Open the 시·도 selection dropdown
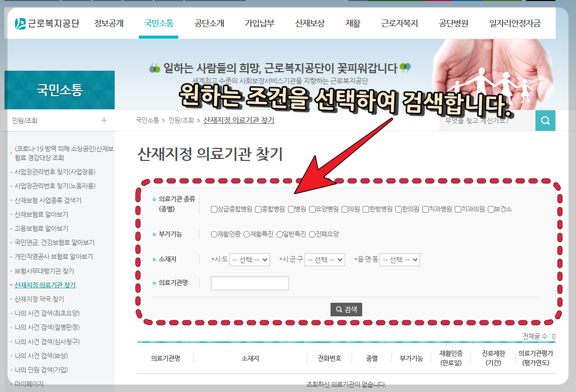 tap(249, 260)
